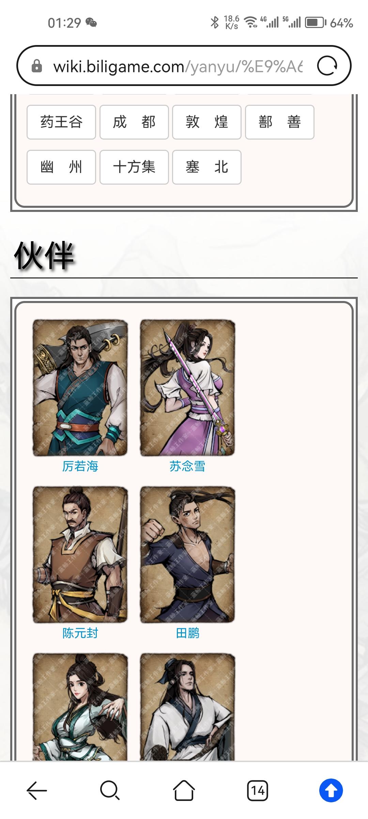Viewport: 368px width, 819px height.
Task: Select the 鄯善 location button
Action: click(280, 122)
